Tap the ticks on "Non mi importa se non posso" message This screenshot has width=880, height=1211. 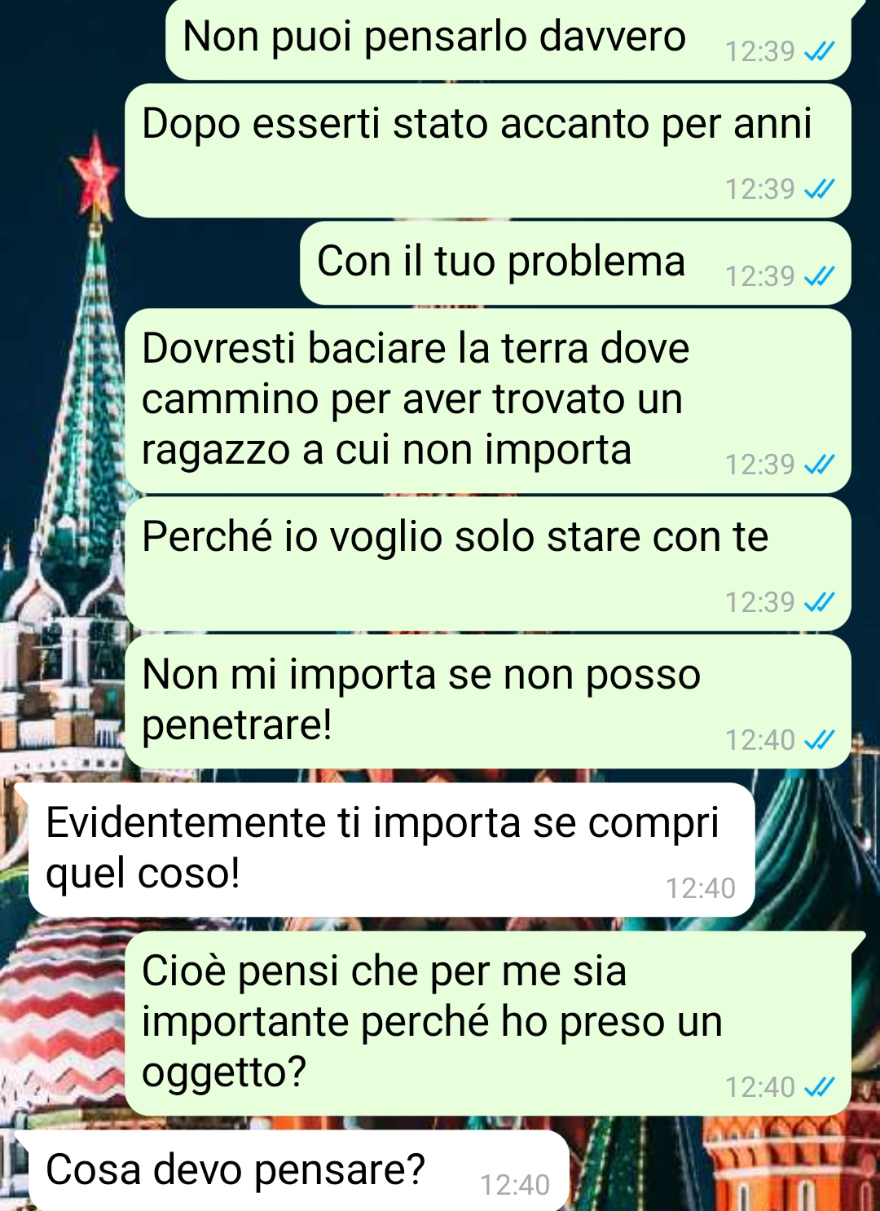(819, 741)
